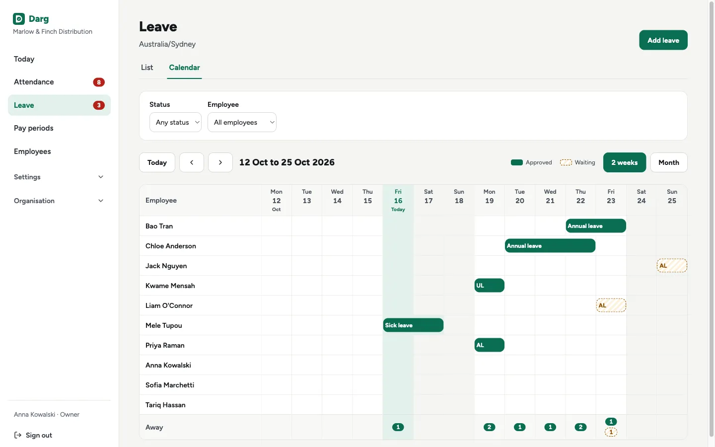Open Chloe Anderson's Annual leave bar
This screenshot has height=447, width=715.
click(x=550, y=246)
